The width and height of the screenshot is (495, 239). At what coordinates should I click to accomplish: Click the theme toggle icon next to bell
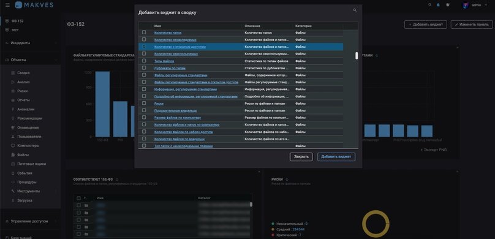coord(448,5)
